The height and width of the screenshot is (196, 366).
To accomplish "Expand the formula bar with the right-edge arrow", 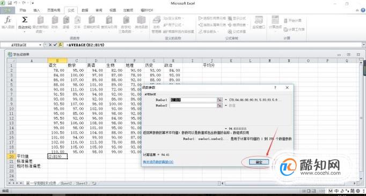I will click(x=364, y=44).
